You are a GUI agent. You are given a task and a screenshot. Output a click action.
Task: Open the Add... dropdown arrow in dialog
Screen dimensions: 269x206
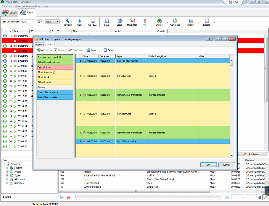51,50
